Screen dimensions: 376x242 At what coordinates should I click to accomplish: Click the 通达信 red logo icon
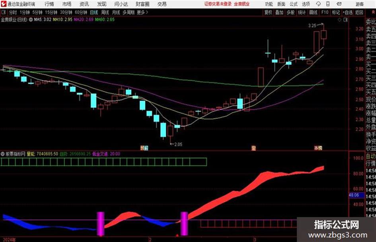[x=3, y=4]
